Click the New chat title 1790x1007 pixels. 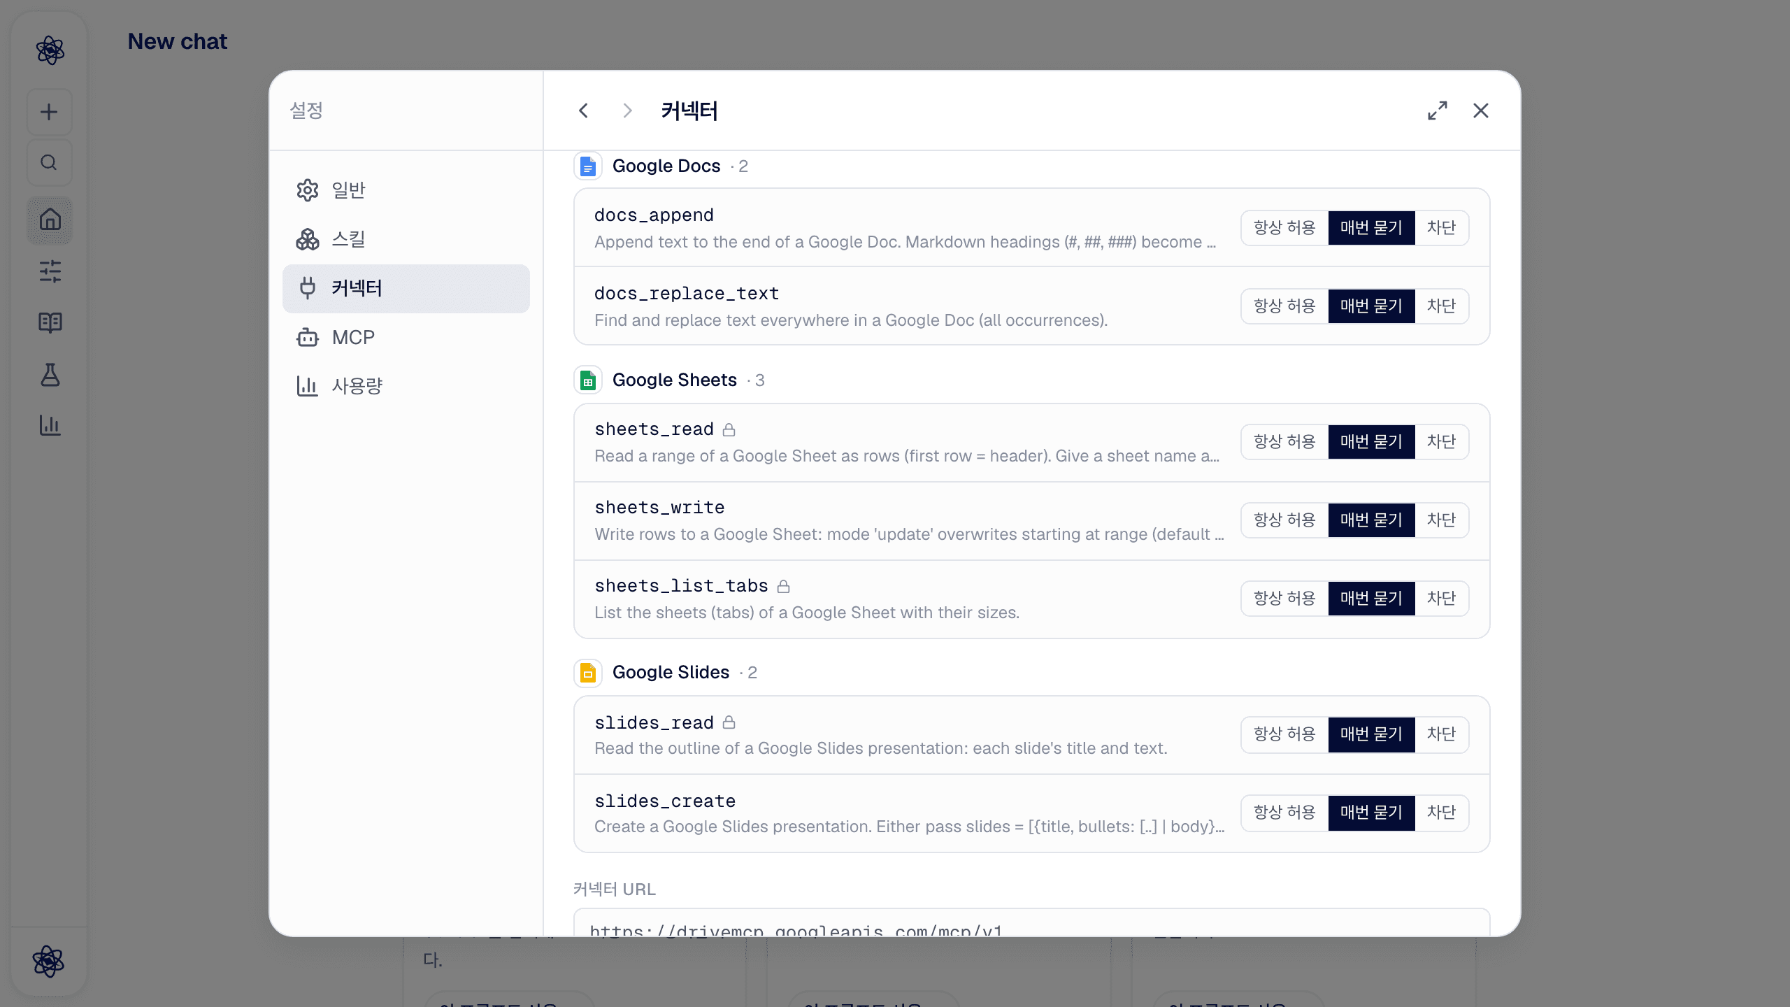tap(178, 42)
